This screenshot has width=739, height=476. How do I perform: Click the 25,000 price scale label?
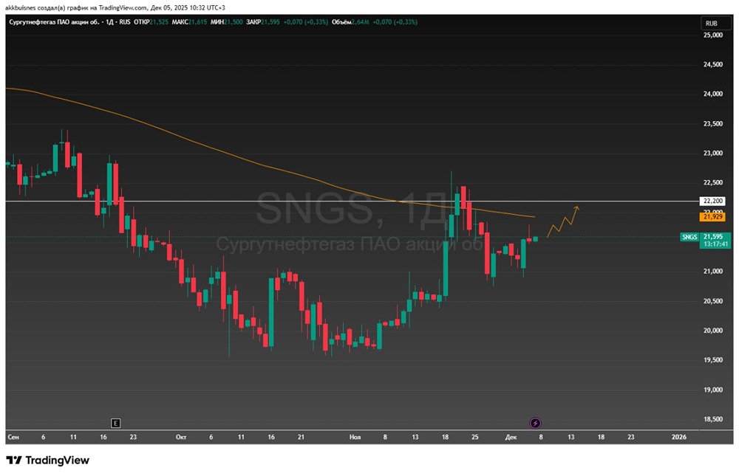coord(712,35)
